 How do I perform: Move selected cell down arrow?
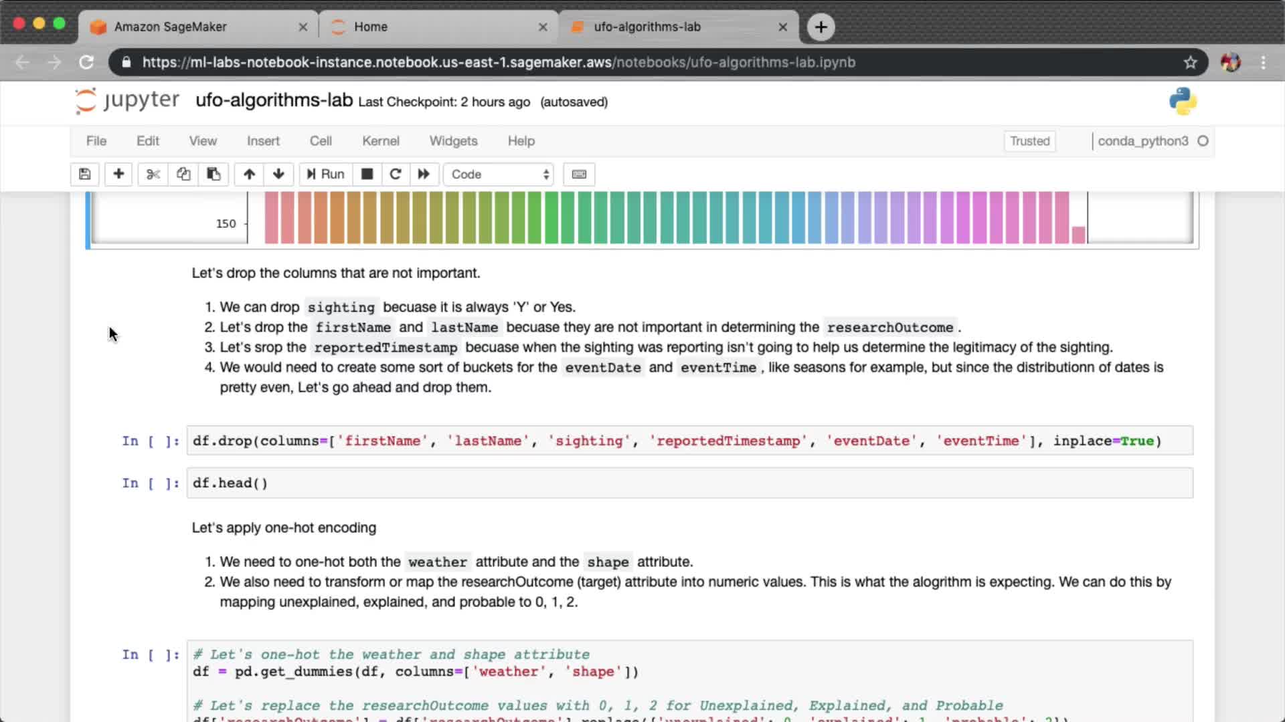278,174
